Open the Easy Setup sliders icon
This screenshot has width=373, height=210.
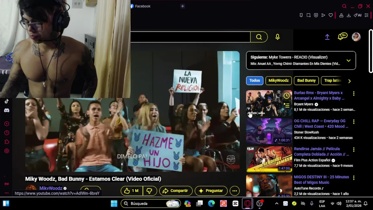367,15
